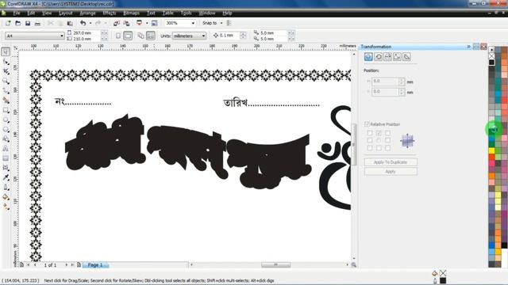Screen dimensions: 508x285
Task: Switch page to landscape orientation
Action: (x=128, y=36)
